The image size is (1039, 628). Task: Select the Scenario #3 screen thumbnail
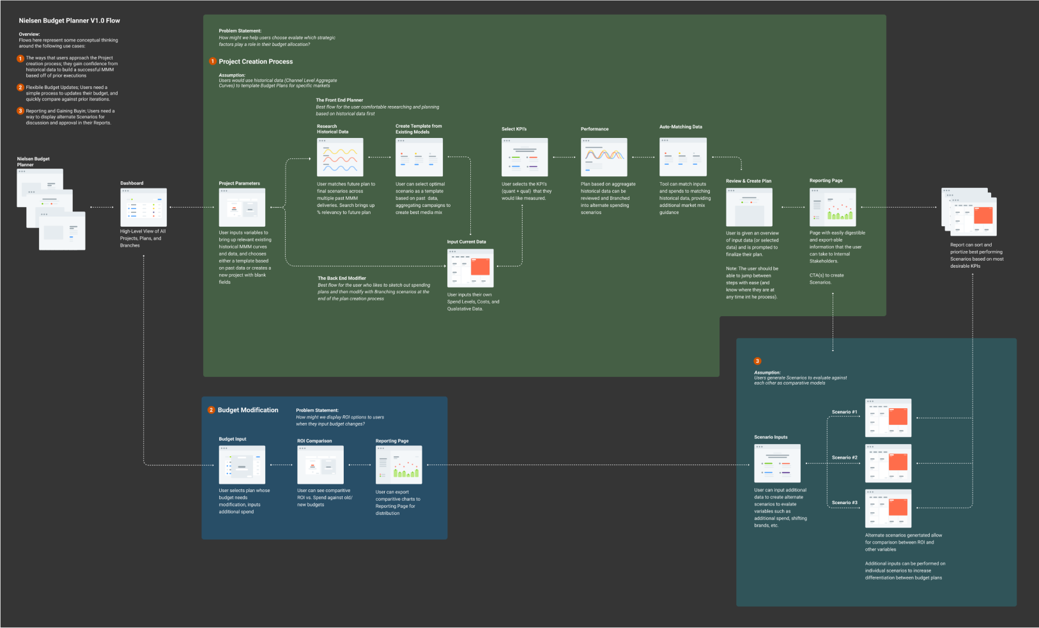coord(888,508)
